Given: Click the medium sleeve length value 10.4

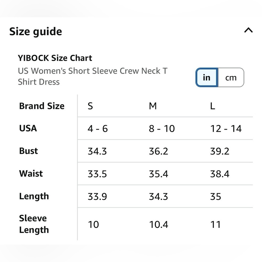Looking at the screenshot, I should pos(159,225).
